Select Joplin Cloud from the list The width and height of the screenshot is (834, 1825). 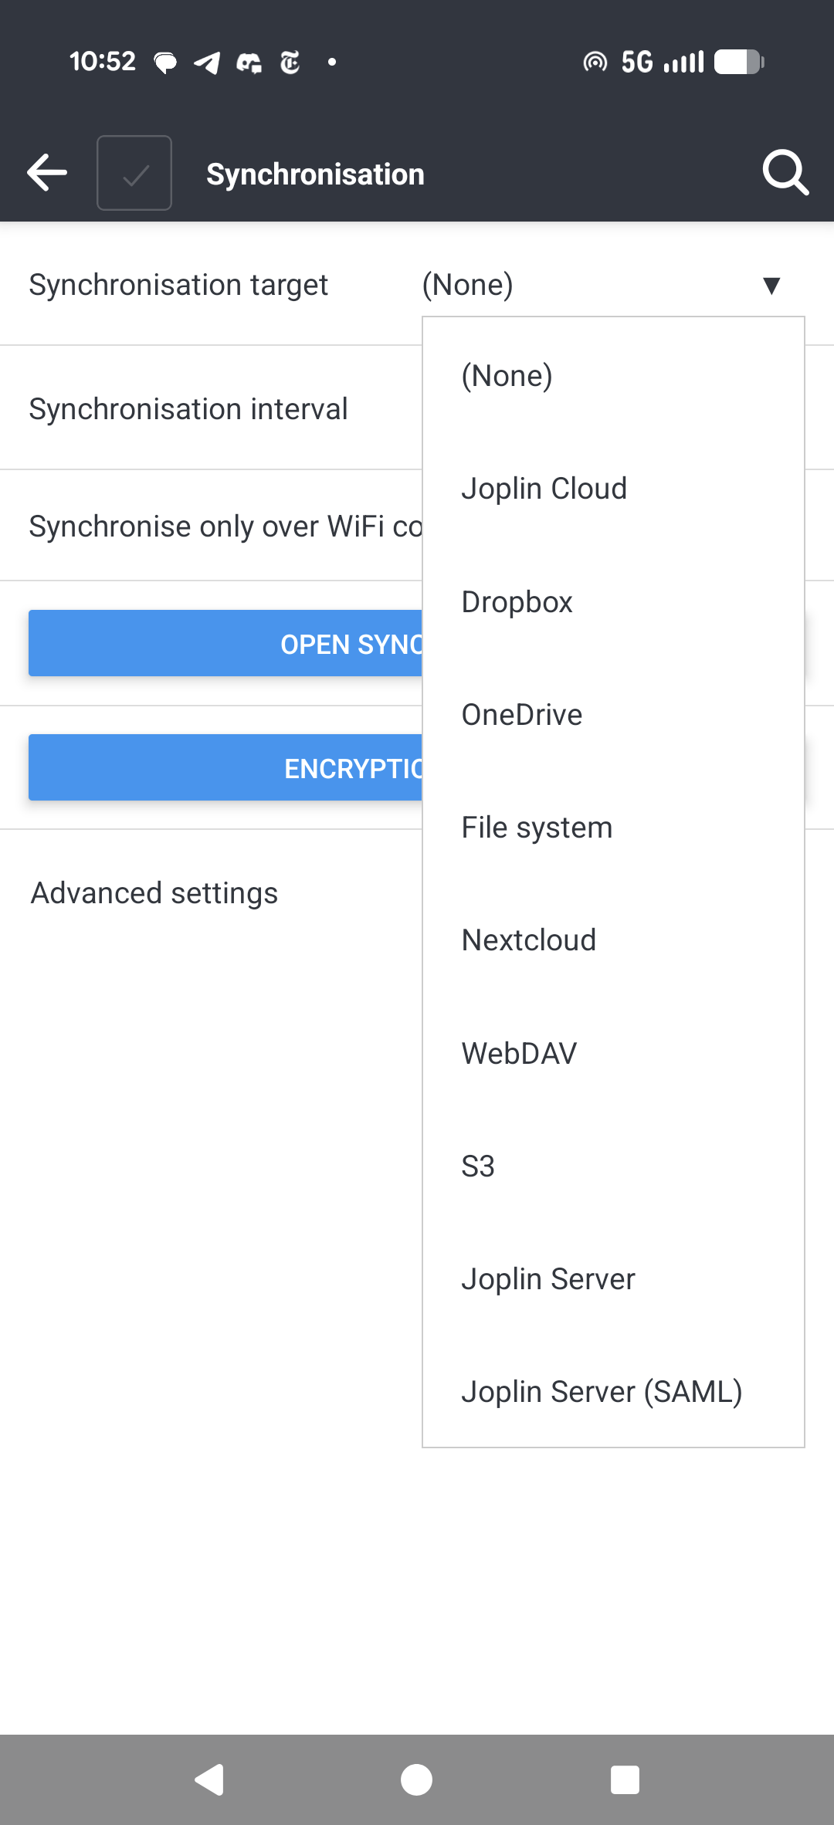click(x=544, y=489)
